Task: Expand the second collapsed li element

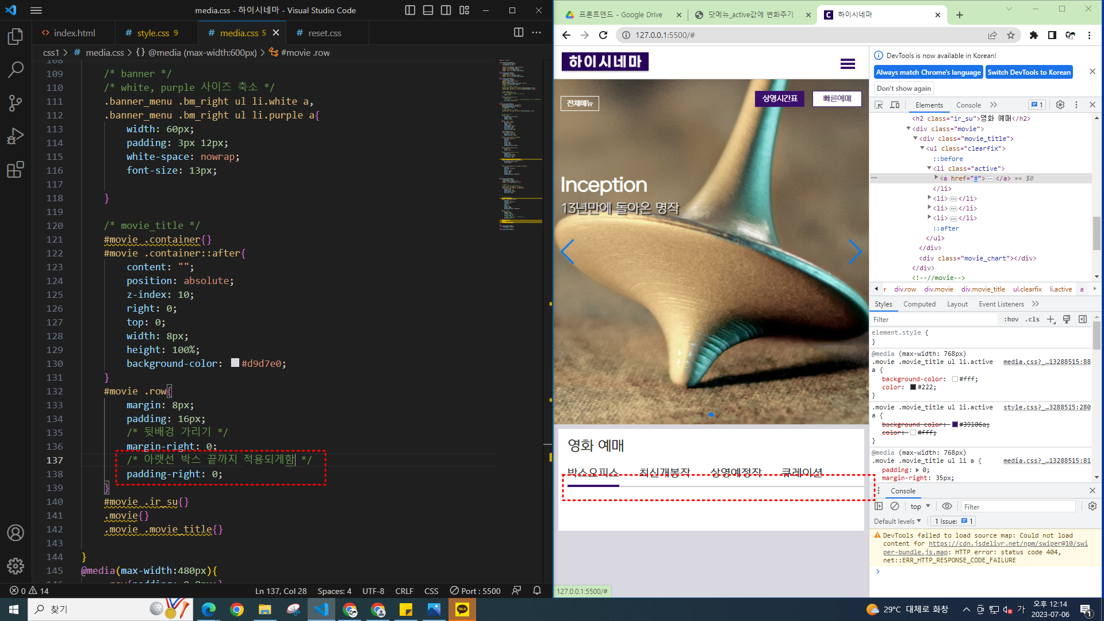Action: [929, 208]
